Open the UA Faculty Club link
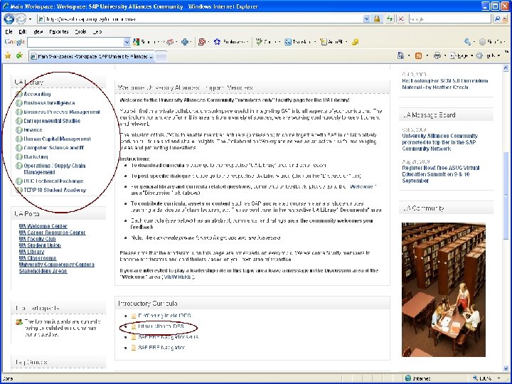The image size is (512, 384). pyautogui.click(x=37, y=239)
